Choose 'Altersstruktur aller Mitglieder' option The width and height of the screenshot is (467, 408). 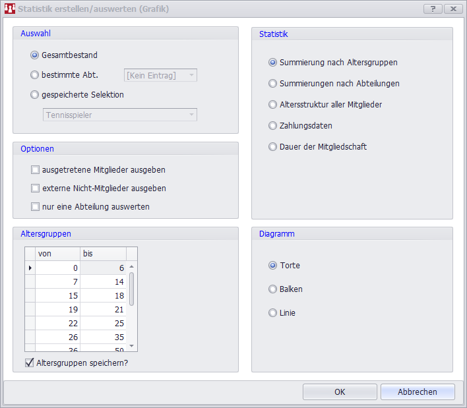[272, 105]
